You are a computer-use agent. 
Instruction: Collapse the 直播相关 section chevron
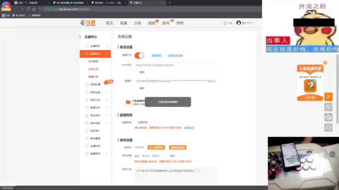pos(107,54)
